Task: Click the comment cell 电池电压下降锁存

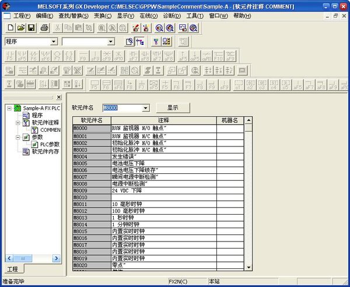Action: tap(163, 170)
